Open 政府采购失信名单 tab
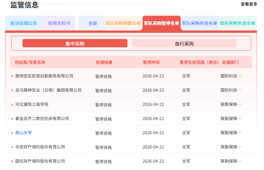The width and height of the screenshot is (264, 170). [x=237, y=23]
